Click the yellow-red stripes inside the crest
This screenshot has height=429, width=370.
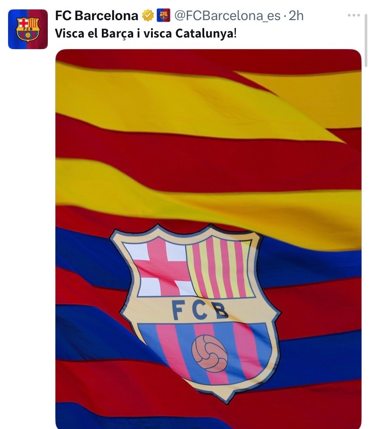220,268
